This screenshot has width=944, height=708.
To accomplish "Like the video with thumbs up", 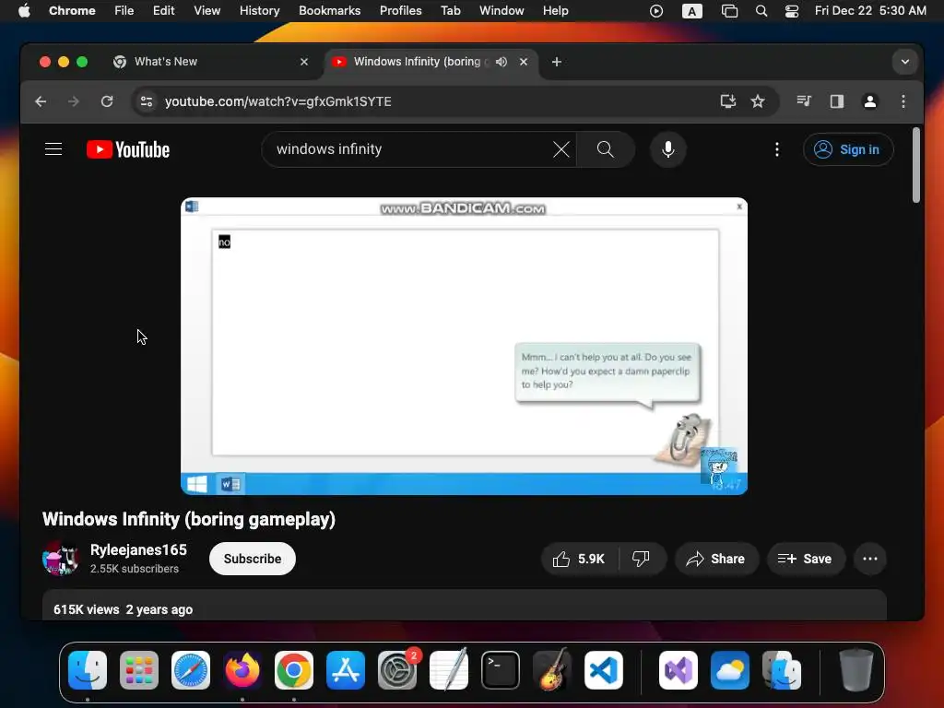I will point(579,559).
